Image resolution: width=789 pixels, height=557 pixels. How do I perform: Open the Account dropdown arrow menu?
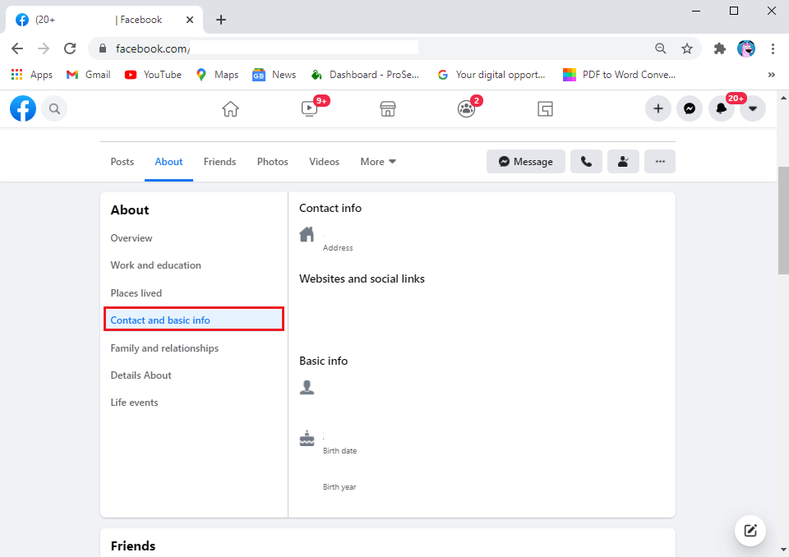pos(753,108)
